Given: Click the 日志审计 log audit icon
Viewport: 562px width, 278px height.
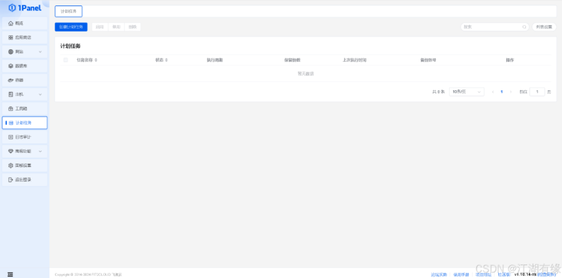Looking at the screenshot, I should click(10, 137).
